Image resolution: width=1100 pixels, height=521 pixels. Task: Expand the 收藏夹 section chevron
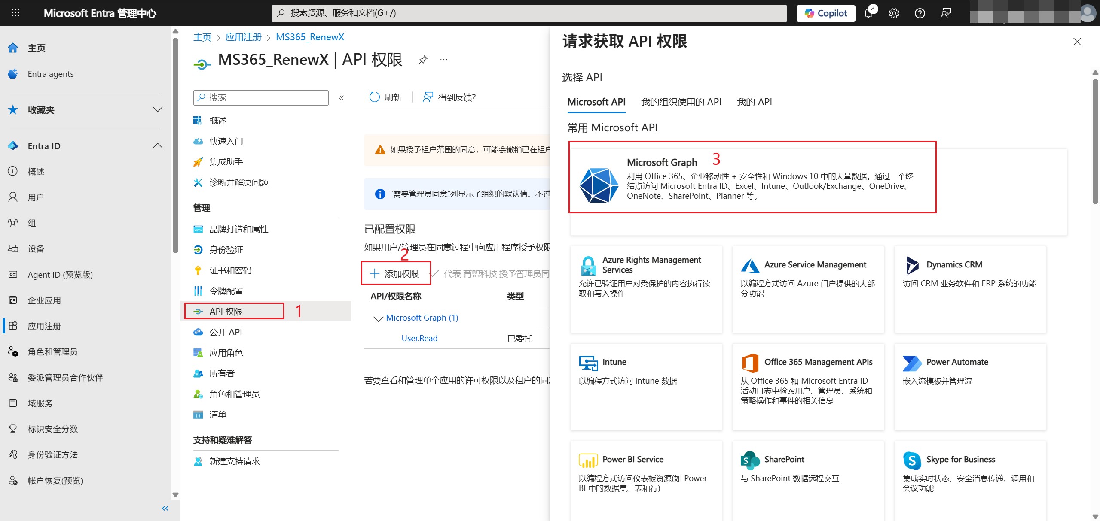point(157,110)
